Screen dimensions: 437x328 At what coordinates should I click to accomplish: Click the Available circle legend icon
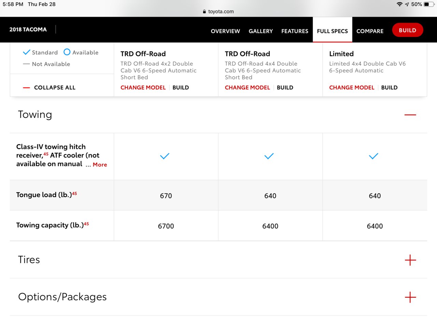67,52
